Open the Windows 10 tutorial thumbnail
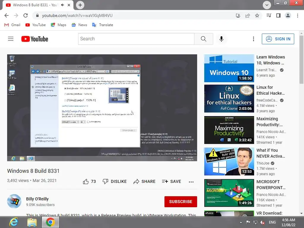 click(229, 68)
